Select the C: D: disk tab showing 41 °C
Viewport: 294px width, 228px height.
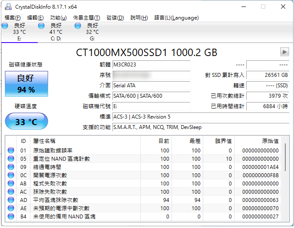click(56, 32)
